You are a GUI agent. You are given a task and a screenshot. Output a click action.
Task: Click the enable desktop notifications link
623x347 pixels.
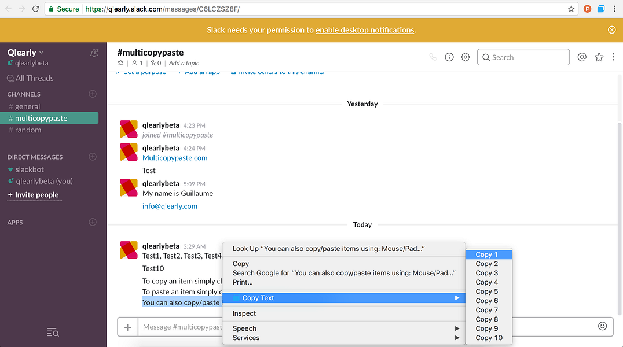coord(365,30)
